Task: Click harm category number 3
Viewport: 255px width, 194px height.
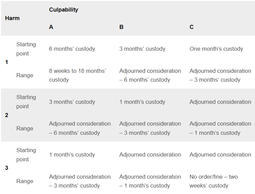Action: click(7, 168)
